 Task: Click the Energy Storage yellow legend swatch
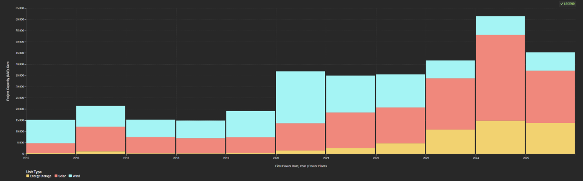[x=28, y=176]
